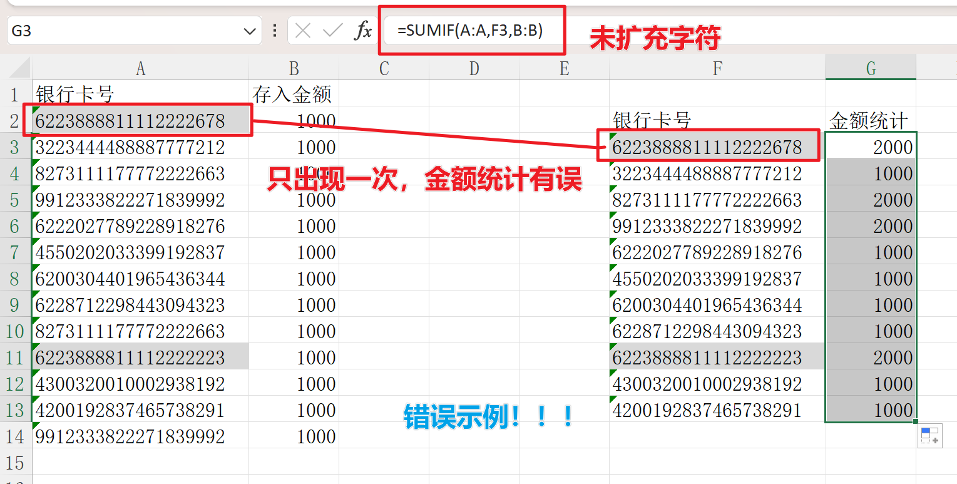Screen dimensions: 957x484
Task: Click inside the Name Box showing G3
Action: tap(94, 30)
